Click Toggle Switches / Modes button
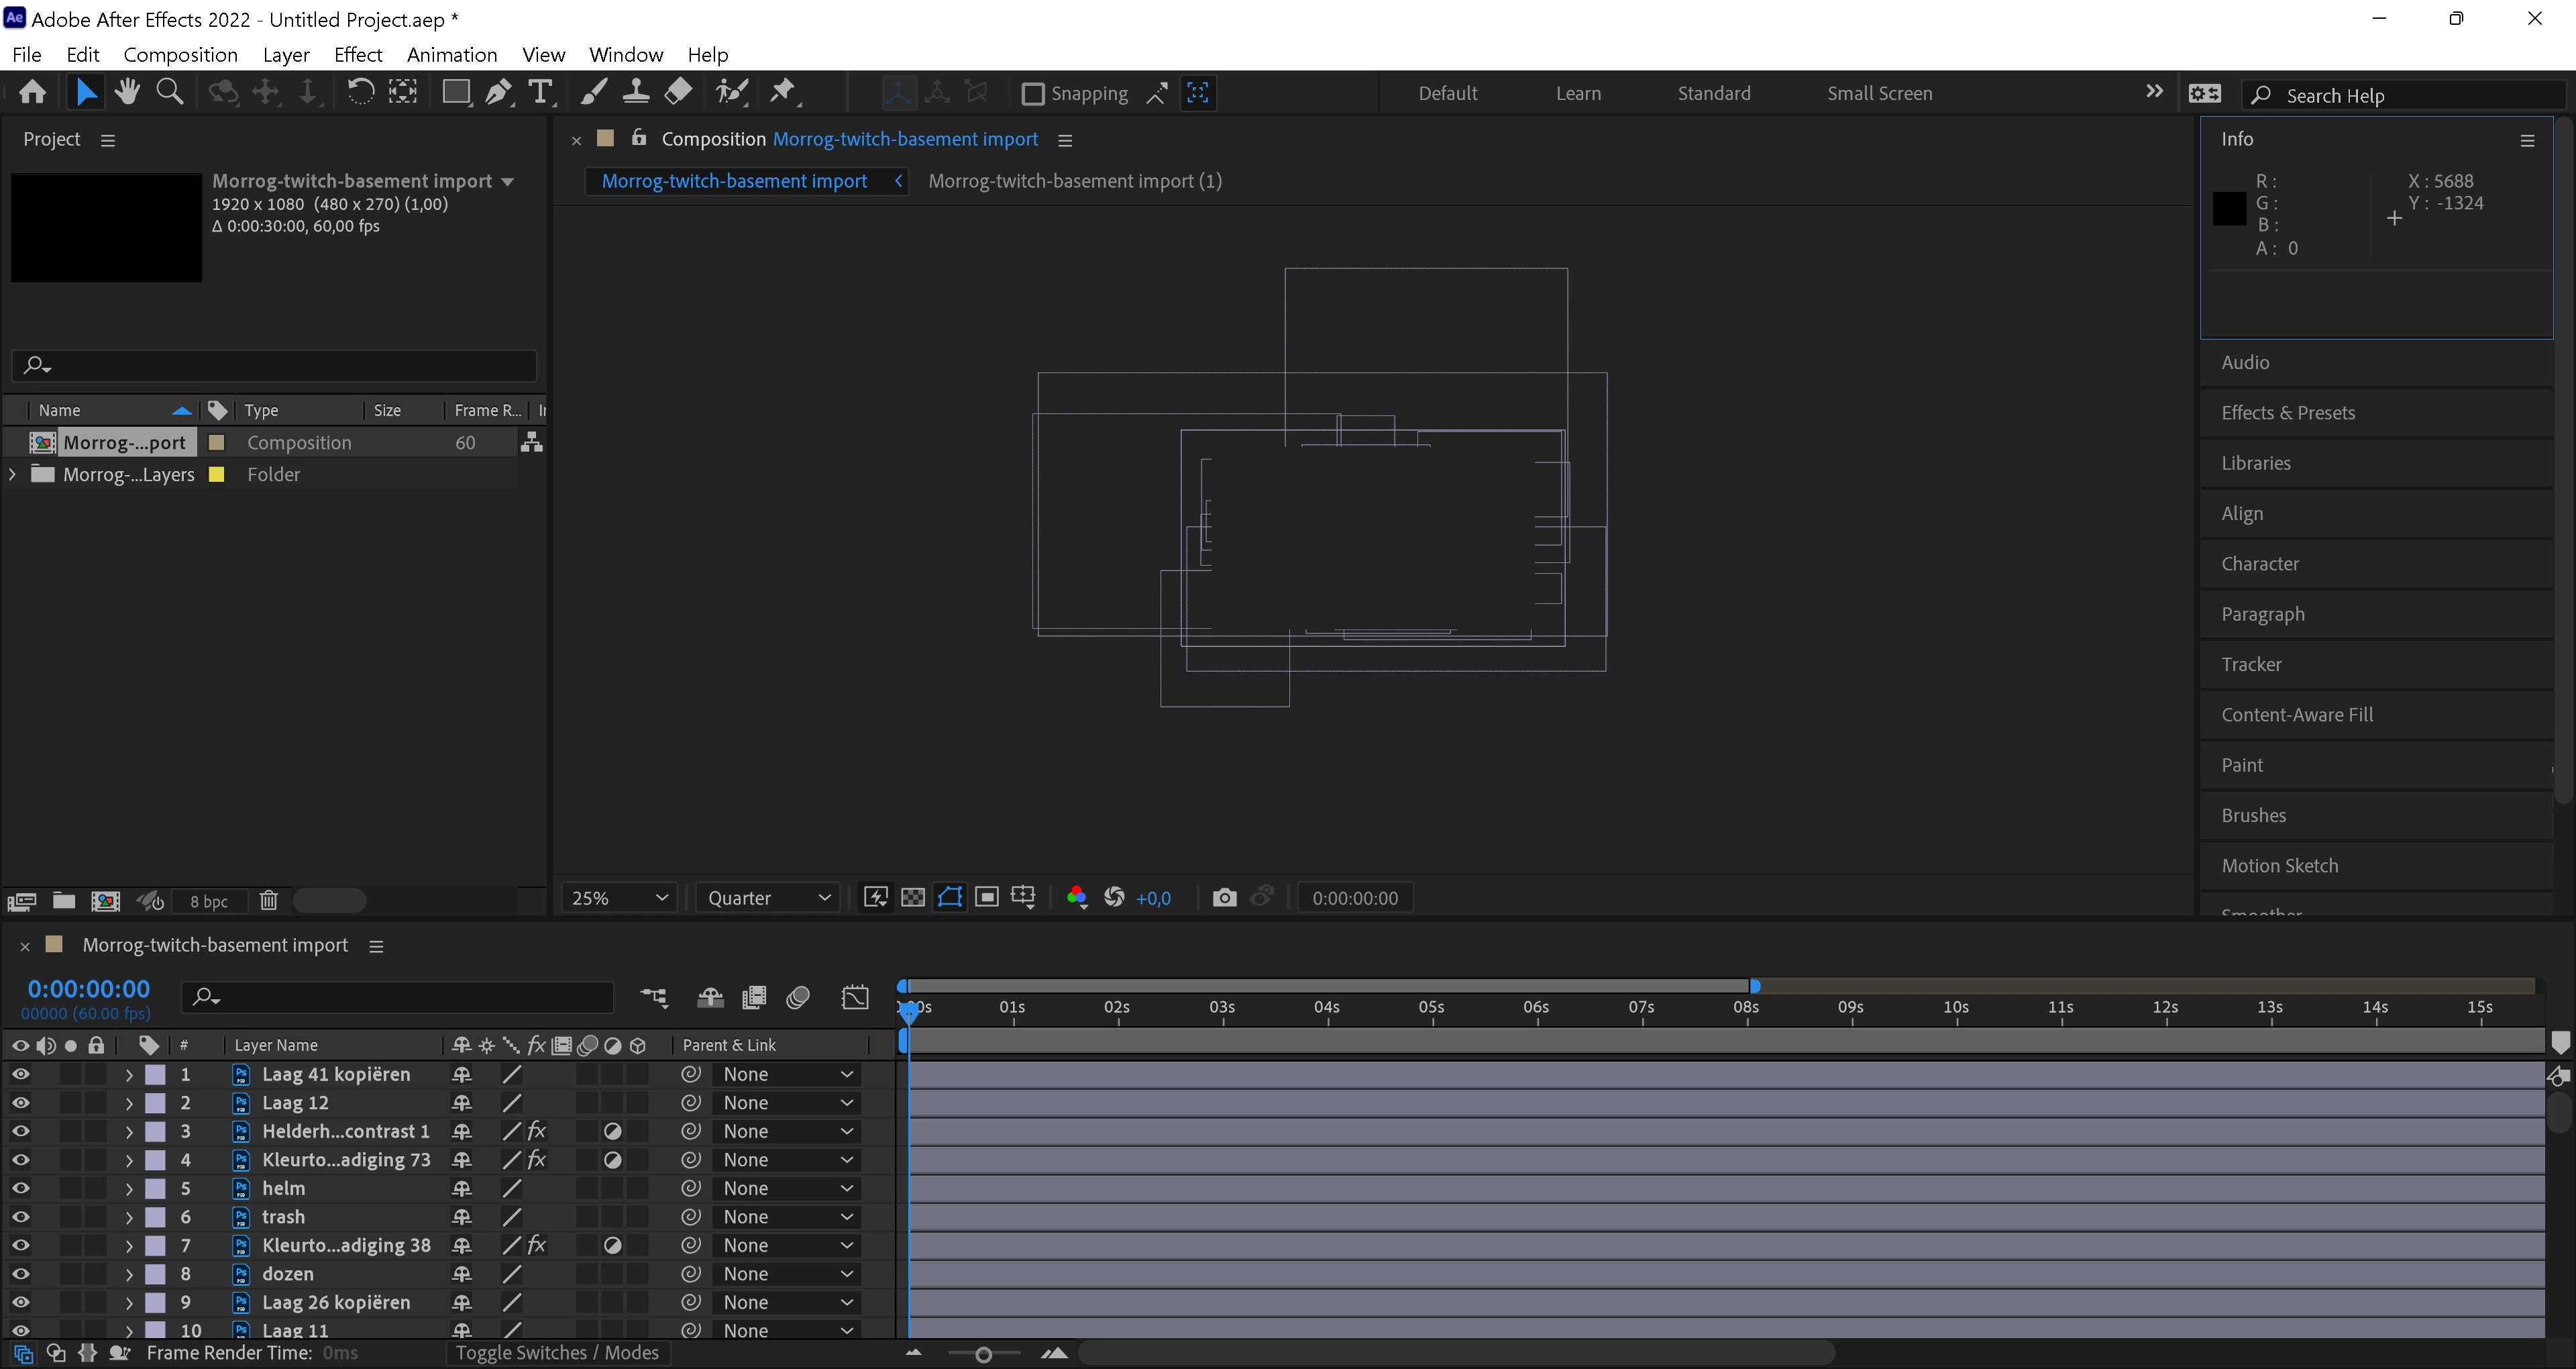2576x1369 pixels. click(557, 1353)
